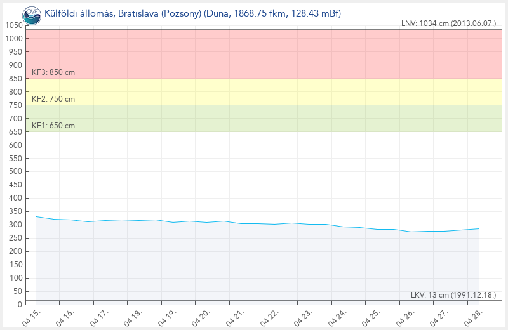The height and width of the screenshot is (330, 508).
Task: Select the KF1: 650 cm threshold label
Action: click(x=53, y=126)
